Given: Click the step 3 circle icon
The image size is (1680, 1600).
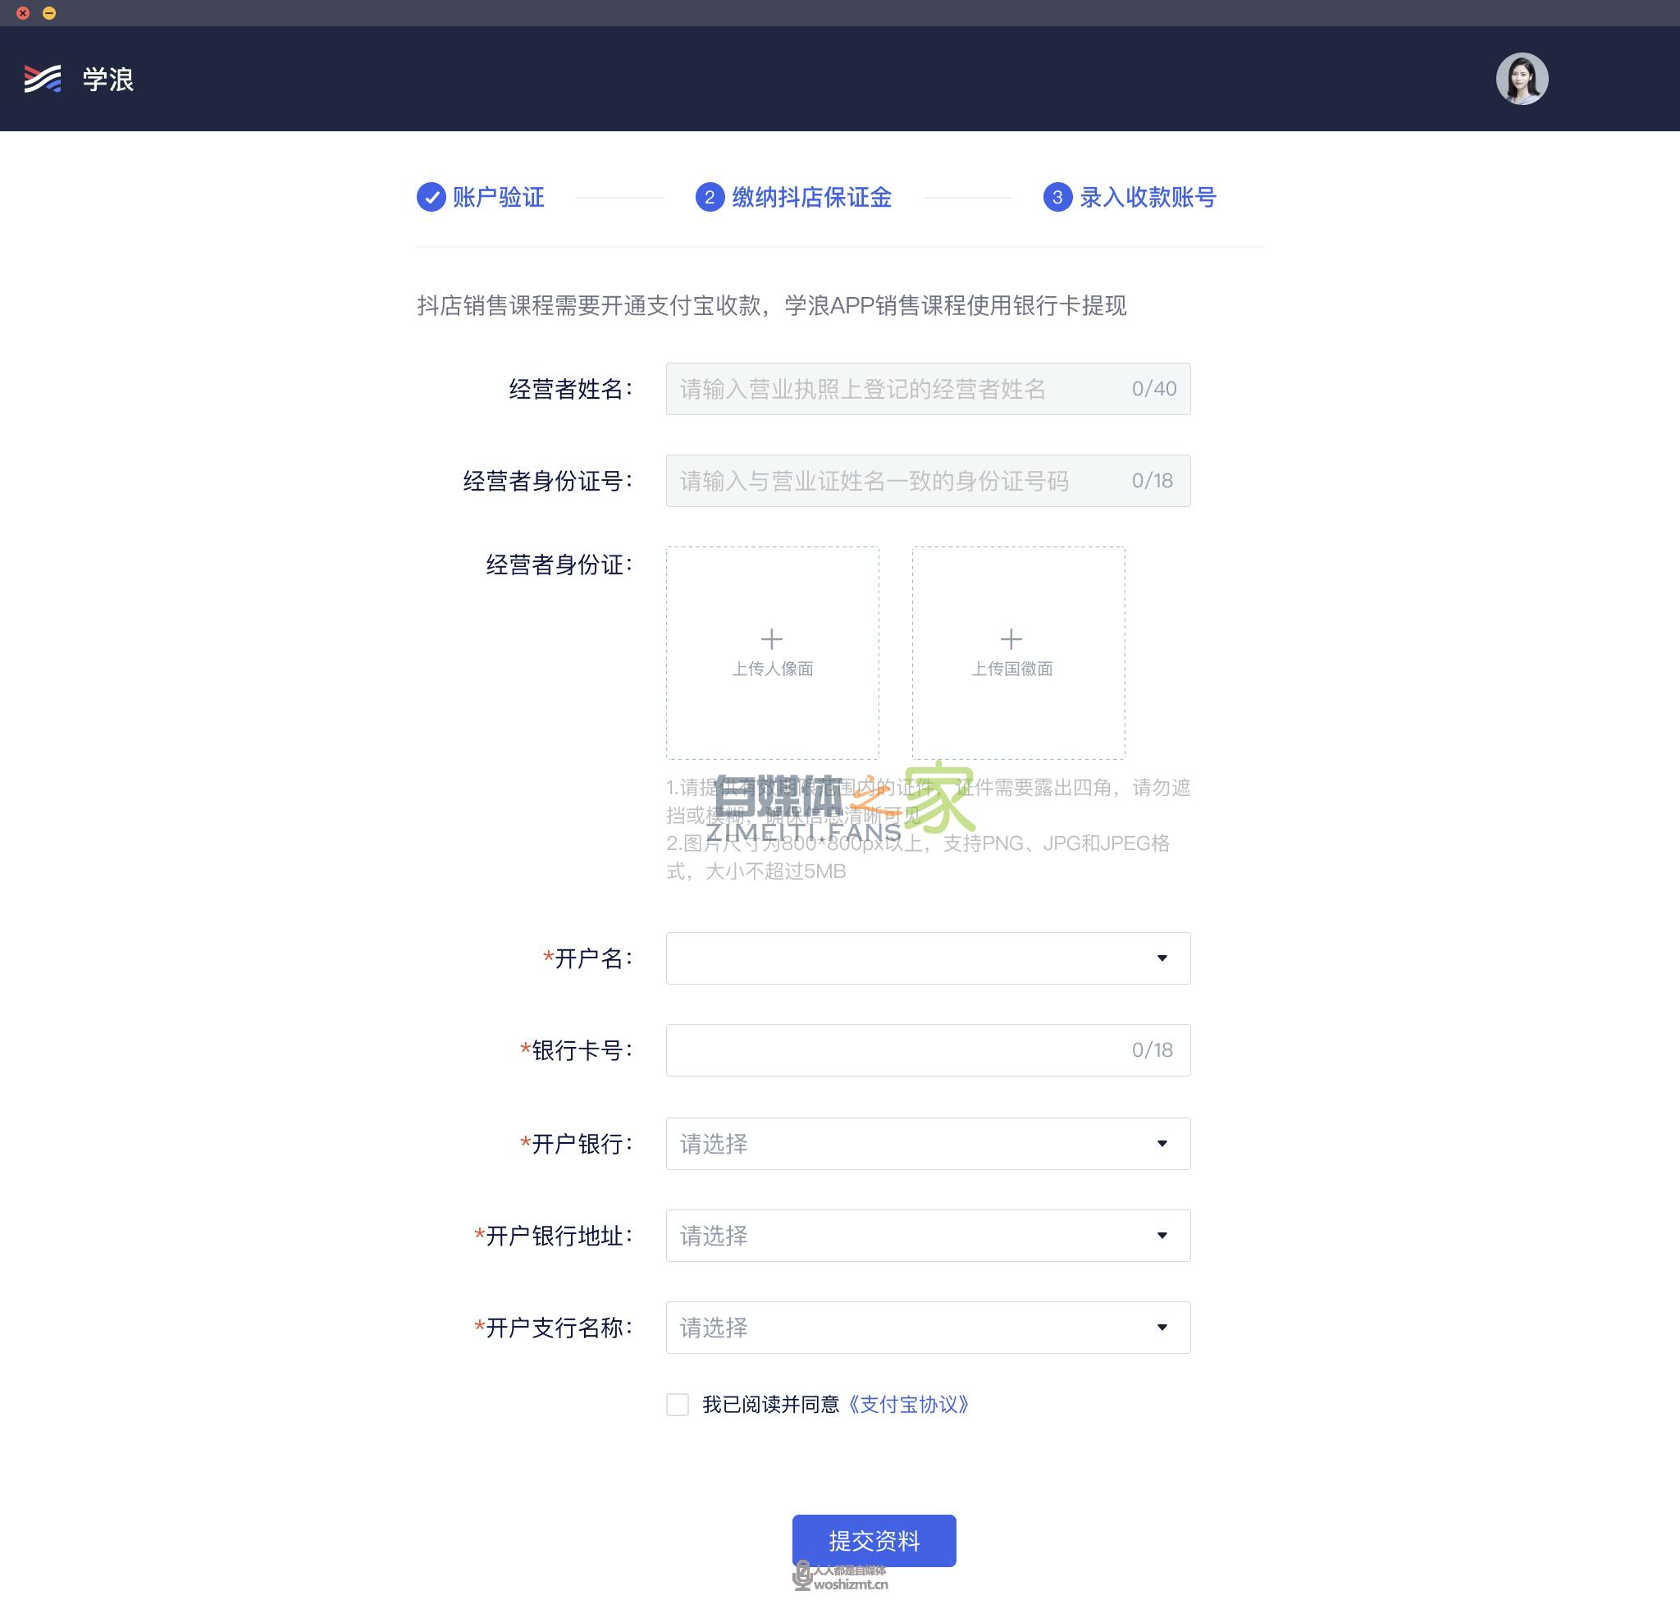Looking at the screenshot, I should coord(1057,197).
